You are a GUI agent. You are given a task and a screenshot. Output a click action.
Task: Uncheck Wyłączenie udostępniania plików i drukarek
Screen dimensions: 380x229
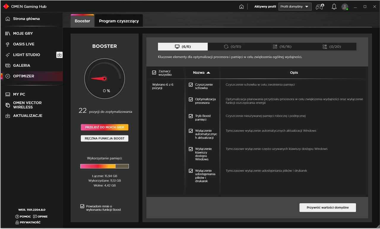tap(191, 171)
